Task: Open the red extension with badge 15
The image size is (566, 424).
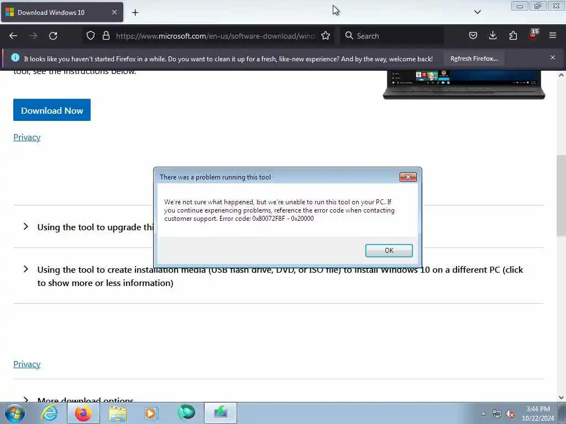Action: click(x=533, y=35)
